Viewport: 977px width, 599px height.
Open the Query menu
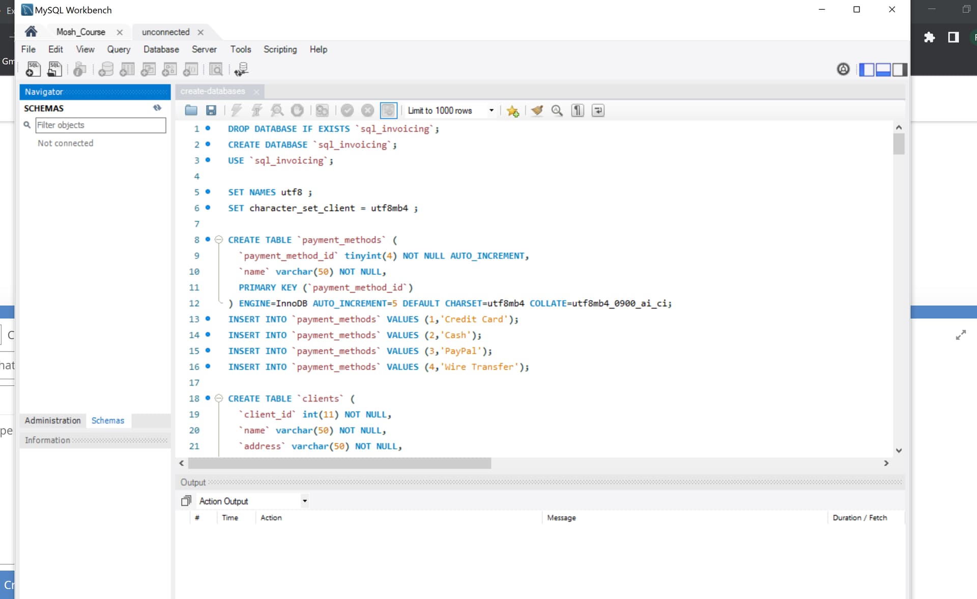click(x=119, y=49)
